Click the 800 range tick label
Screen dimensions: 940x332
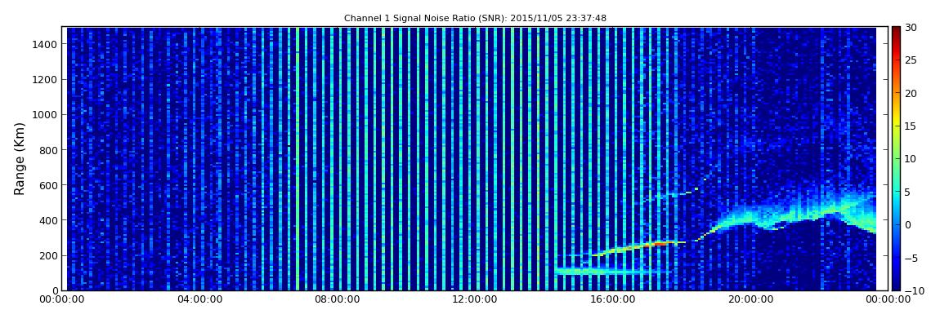48,150
